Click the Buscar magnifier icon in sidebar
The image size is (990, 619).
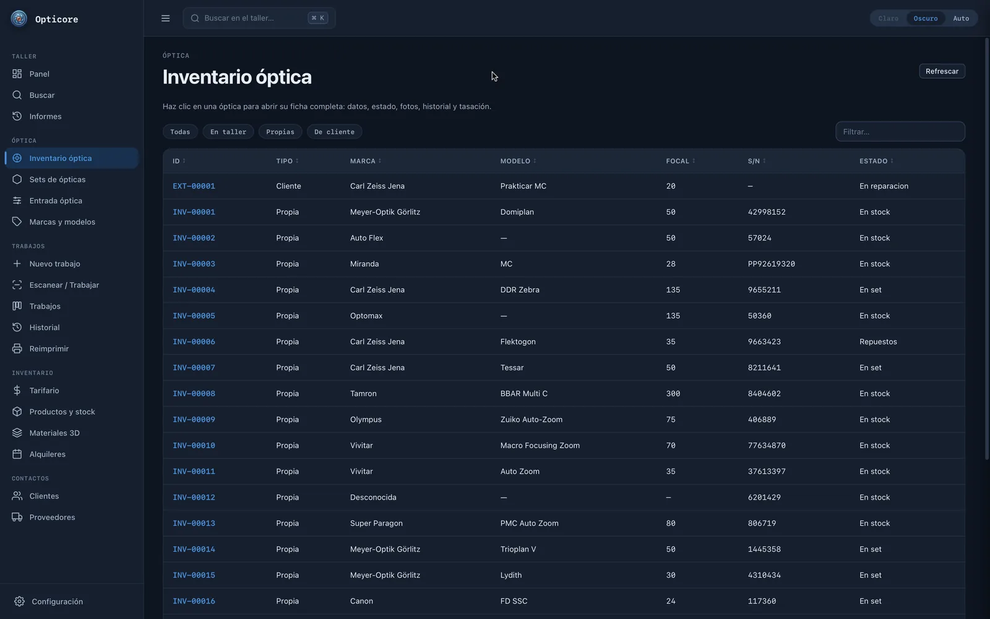tap(17, 95)
